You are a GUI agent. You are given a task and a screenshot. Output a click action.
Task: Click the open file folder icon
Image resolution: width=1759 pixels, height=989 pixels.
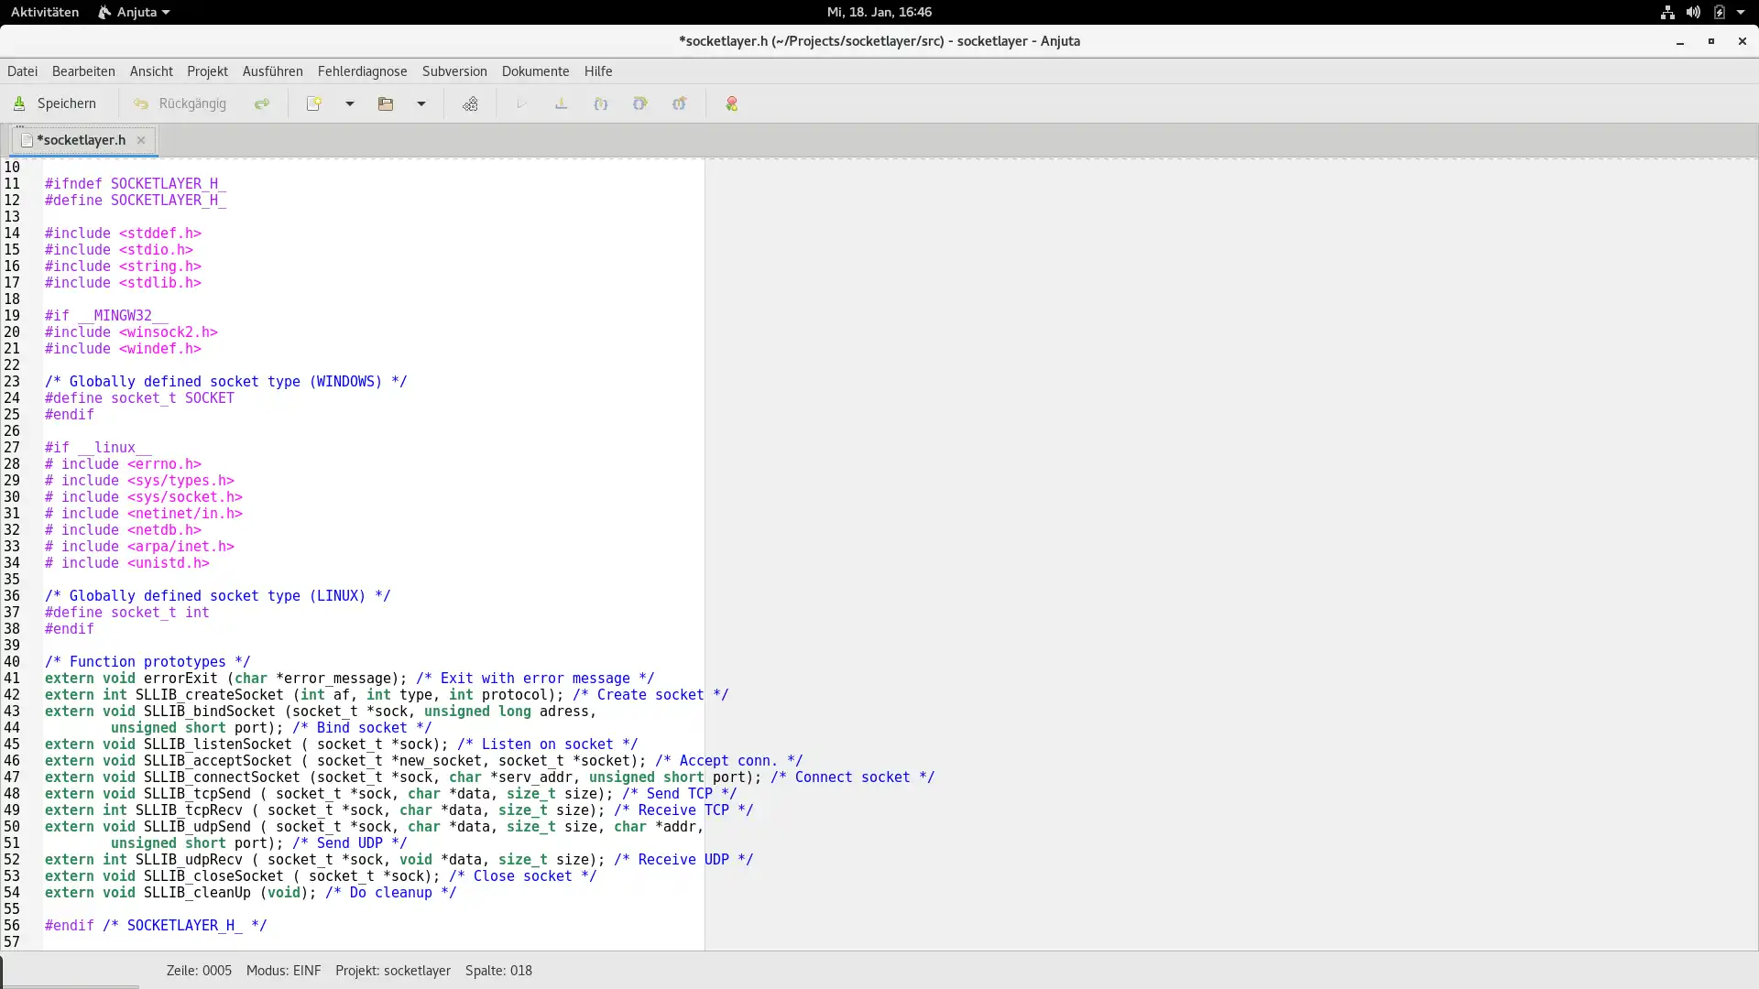[386, 103]
